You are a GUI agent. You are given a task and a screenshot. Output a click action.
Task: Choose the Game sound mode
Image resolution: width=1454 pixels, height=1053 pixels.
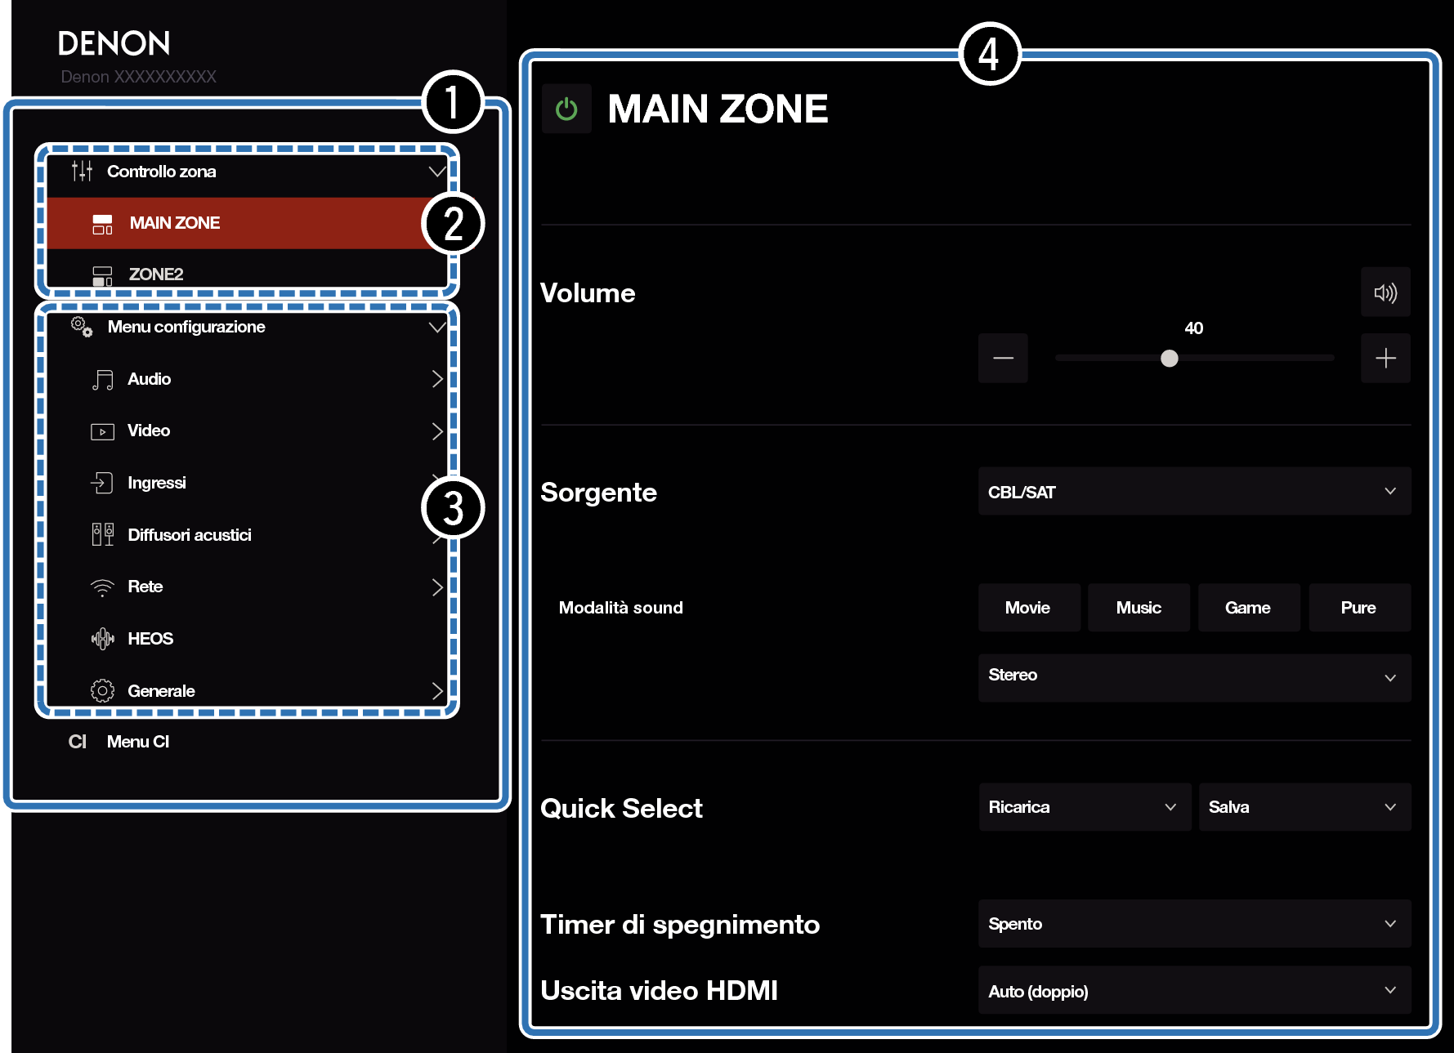click(1248, 608)
